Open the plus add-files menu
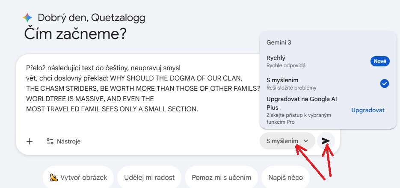The width and height of the screenshot is (400, 188). [30, 141]
